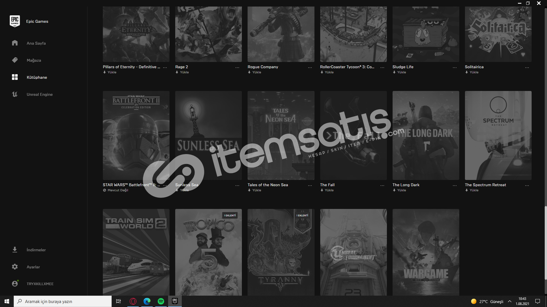Open options menu for Solitairica
Screen dimensions: 547x307
click(x=527, y=67)
